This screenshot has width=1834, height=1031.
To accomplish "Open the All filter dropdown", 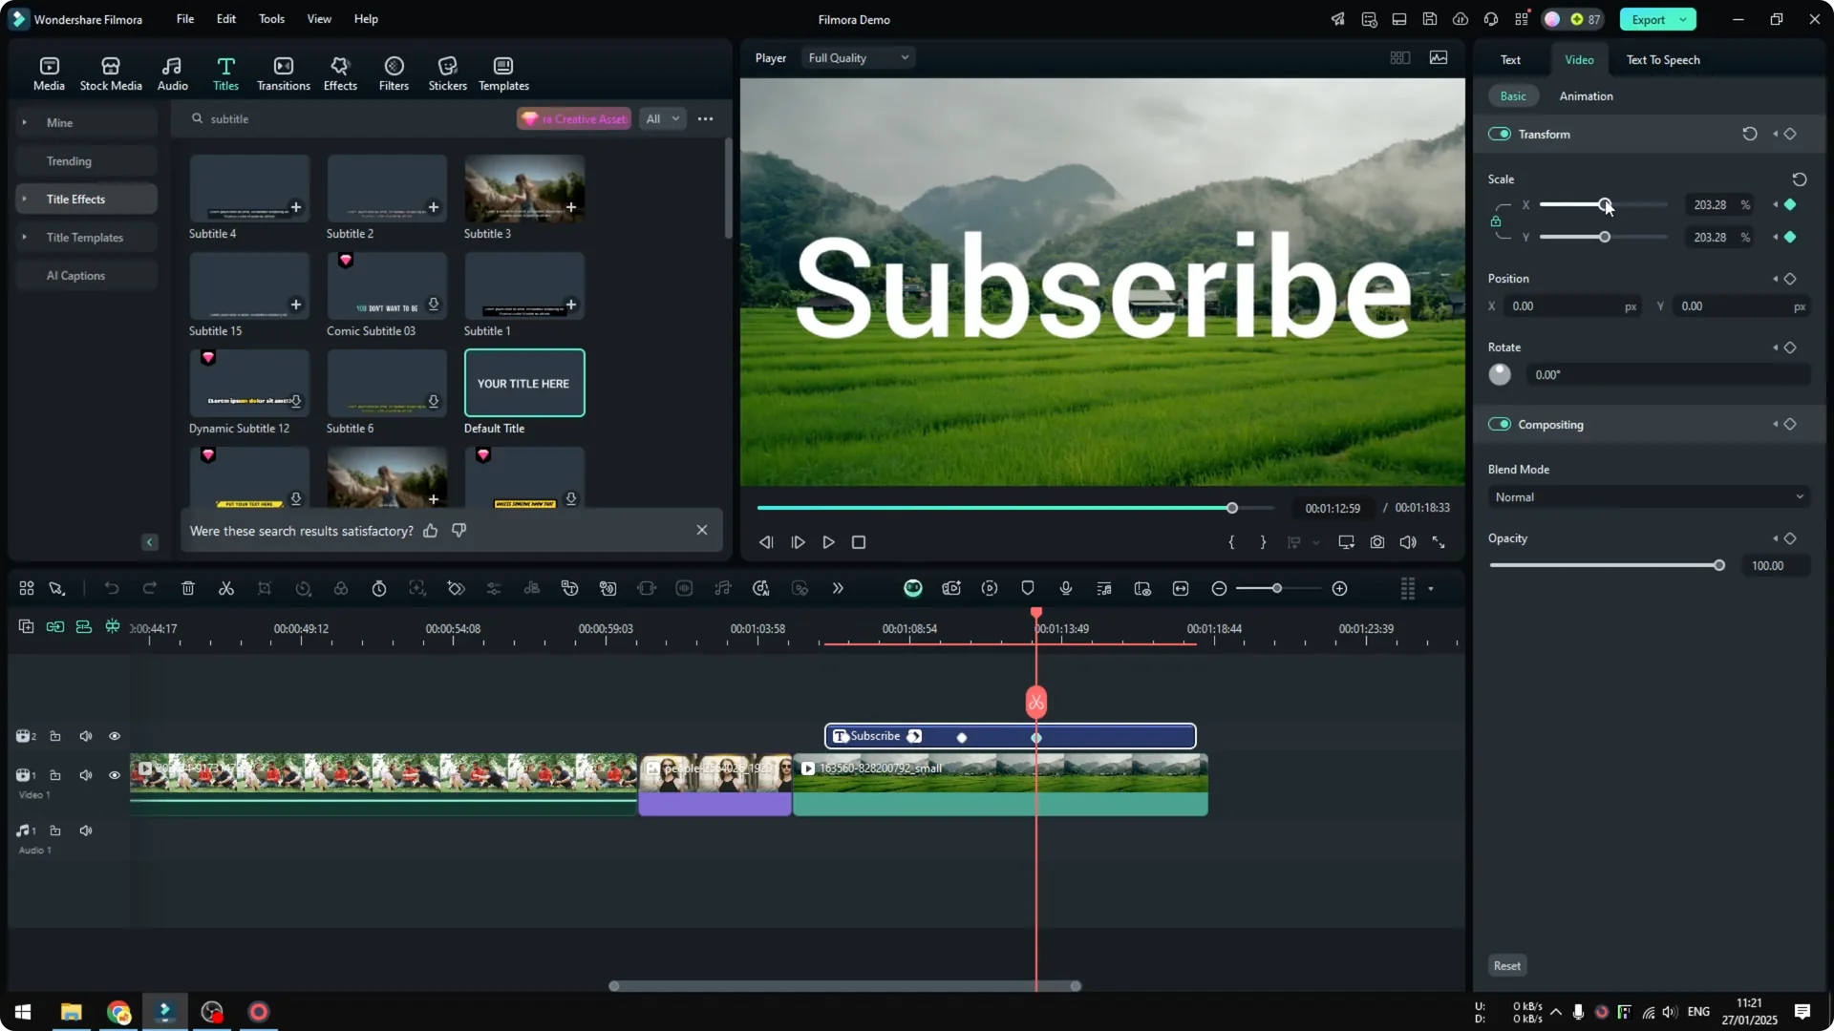I will click(661, 119).
